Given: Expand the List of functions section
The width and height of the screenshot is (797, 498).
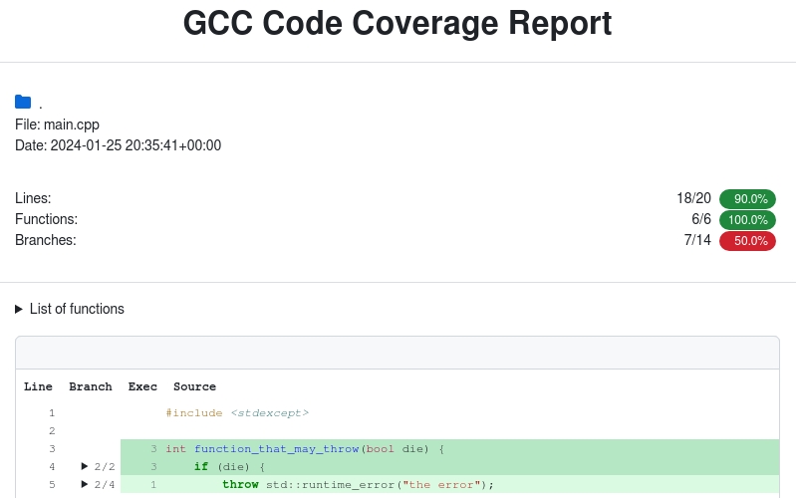Looking at the screenshot, I should (x=70, y=309).
